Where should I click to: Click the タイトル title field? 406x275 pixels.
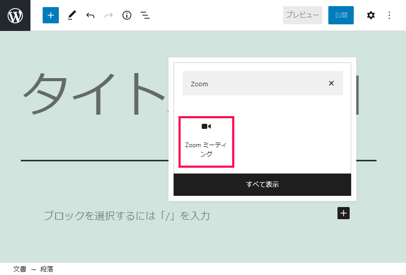tap(94, 93)
